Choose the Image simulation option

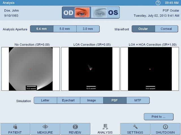[x=92, y=100]
